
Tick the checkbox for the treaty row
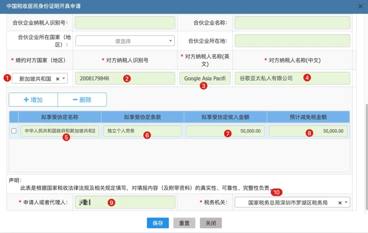pos(14,131)
